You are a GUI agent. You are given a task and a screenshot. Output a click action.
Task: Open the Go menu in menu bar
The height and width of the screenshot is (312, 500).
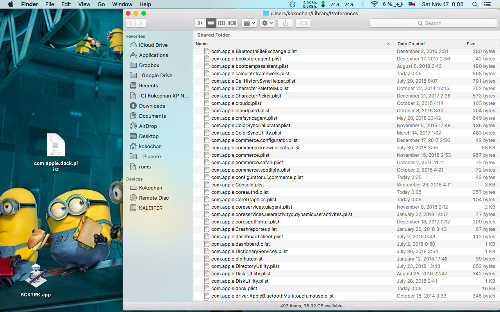coord(101,4)
